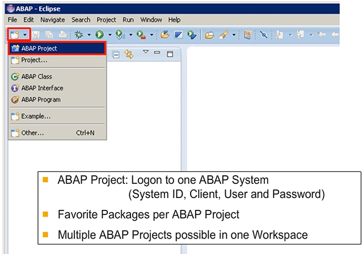Open the Window menu

point(150,20)
